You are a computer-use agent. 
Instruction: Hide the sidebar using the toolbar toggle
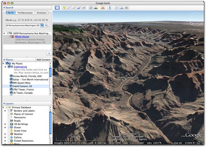coord(57,8)
